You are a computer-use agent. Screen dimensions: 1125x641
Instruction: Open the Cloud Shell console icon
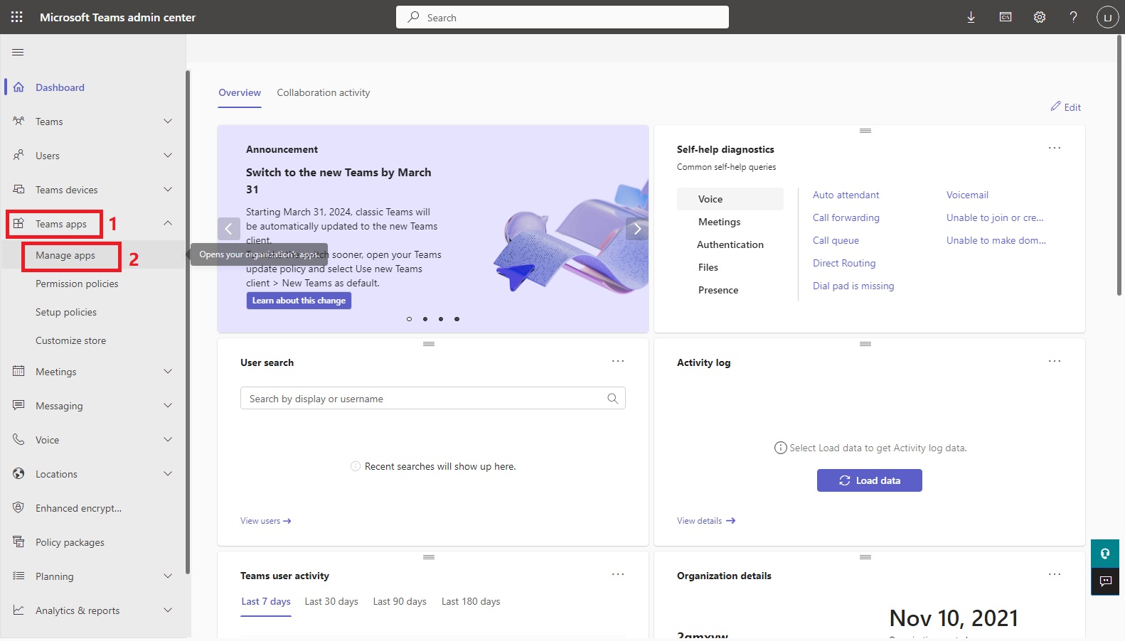(1005, 17)
